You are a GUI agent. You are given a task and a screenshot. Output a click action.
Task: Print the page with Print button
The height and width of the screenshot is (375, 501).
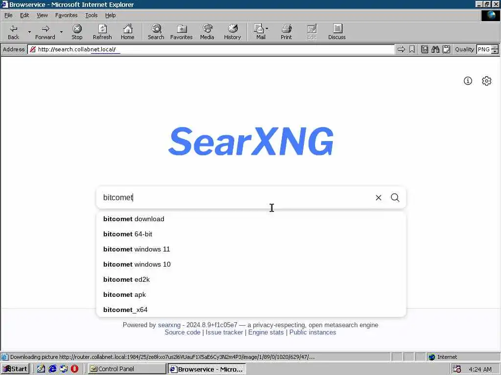coord(286,32)
